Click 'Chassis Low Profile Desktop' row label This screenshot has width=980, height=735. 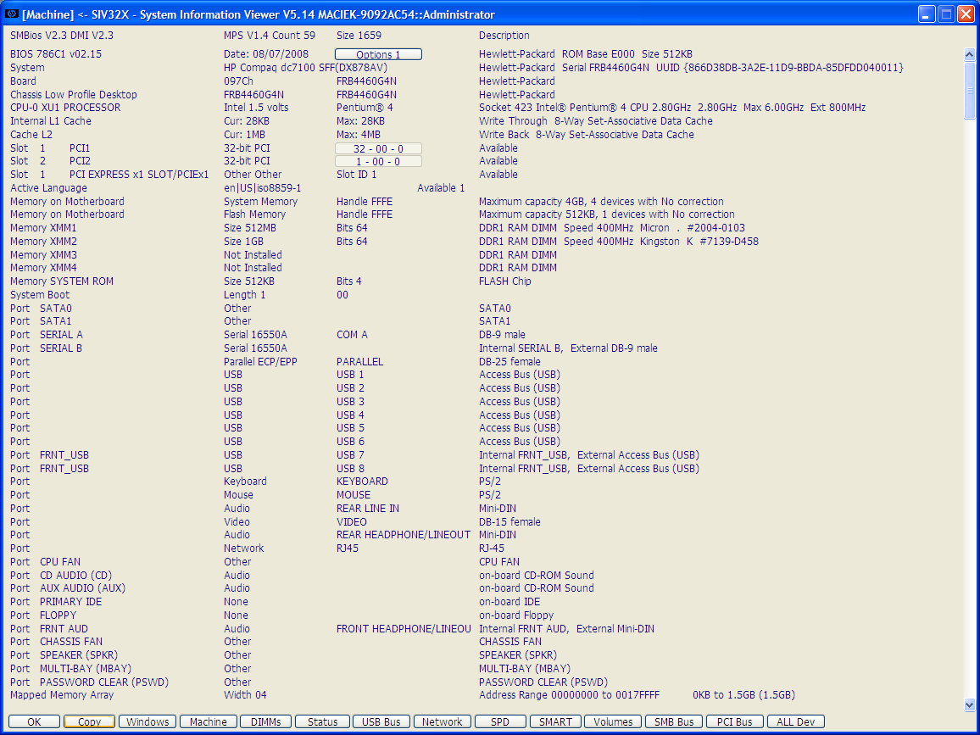(x=73, y=94)
